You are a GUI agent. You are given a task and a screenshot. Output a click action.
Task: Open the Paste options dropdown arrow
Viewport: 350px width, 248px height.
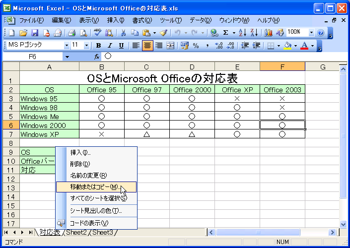click(x=154, y=33)
